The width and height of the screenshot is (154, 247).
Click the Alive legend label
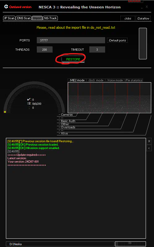tap(64, 134)
